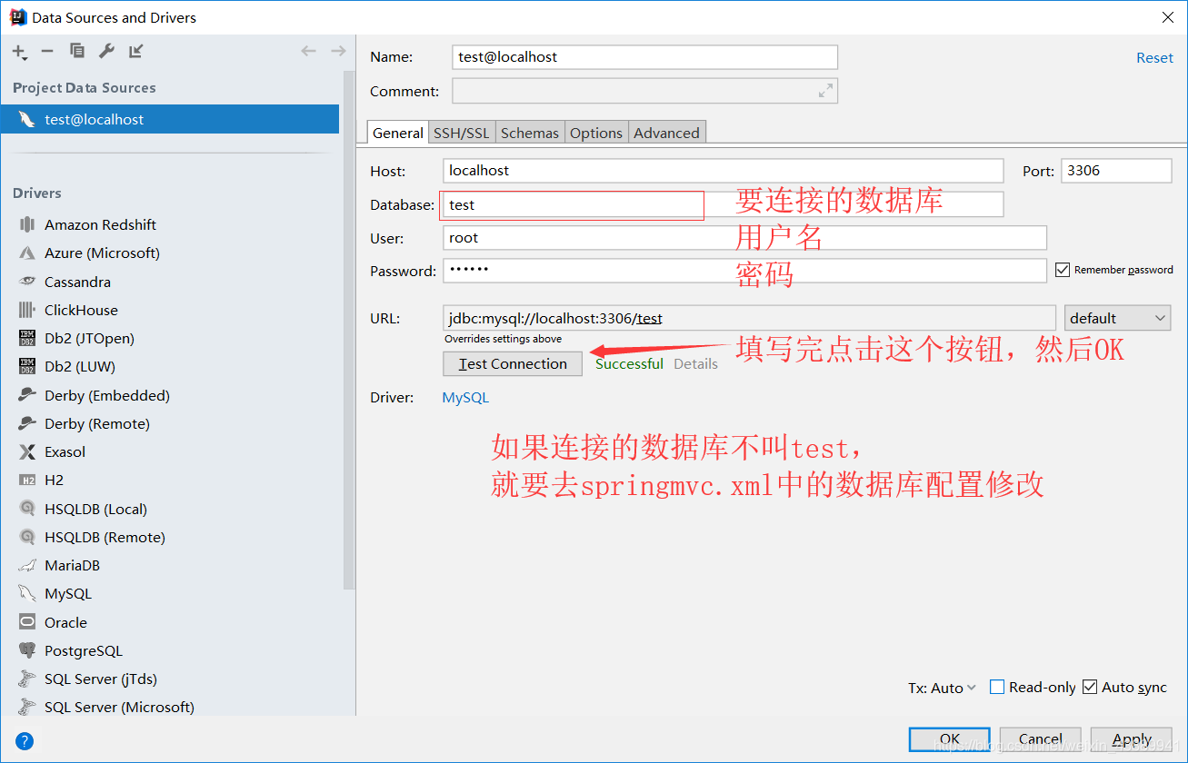Viewport: 1188px width, 763px height.
Task: Click the Apply button
Action: (x=1132, y=738)
